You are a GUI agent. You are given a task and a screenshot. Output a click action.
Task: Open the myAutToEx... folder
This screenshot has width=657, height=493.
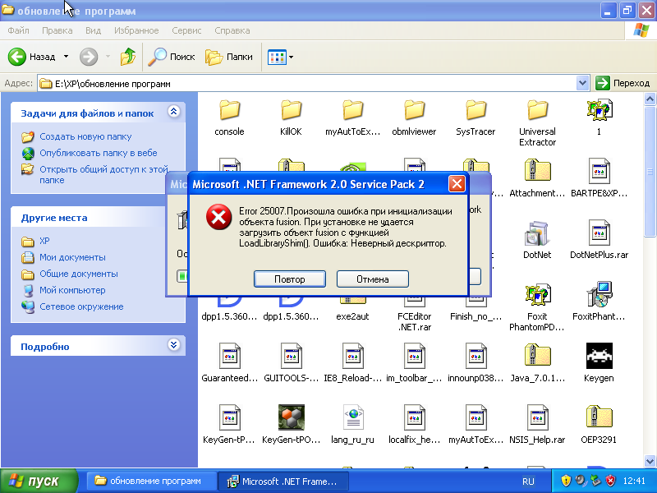352,110
